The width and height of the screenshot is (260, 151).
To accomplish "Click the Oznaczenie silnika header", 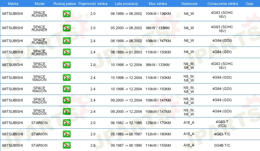I will [223, 4].
